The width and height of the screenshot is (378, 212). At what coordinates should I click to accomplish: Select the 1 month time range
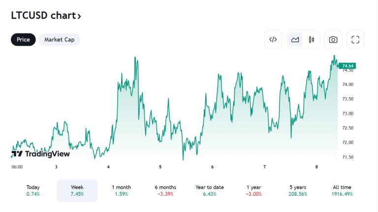click(x=122, y=190)
